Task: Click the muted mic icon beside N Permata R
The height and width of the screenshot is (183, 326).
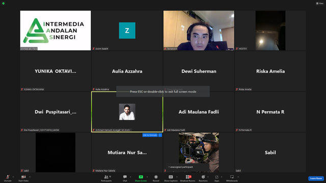Action: (237, 130)
